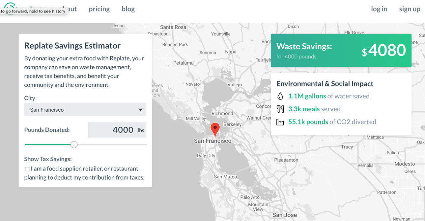Click the "Tracy" map label
425x221 pixels.
pyautogui.click(x=347, y=147)
